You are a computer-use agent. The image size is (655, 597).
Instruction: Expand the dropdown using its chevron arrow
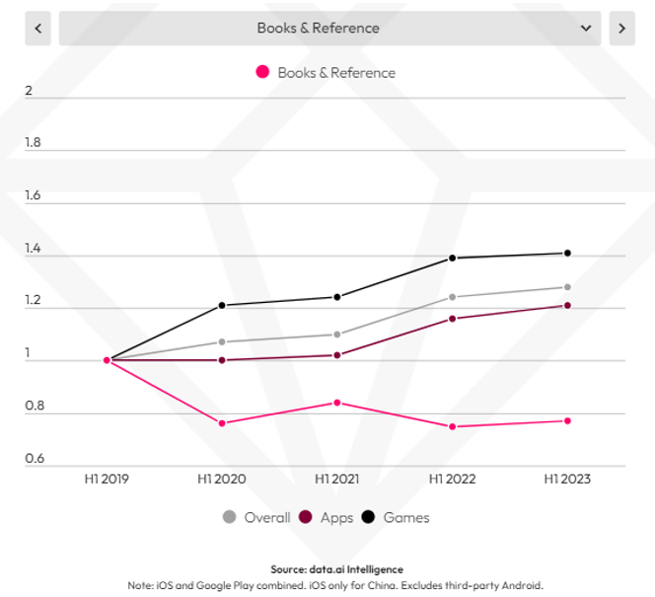586,28
